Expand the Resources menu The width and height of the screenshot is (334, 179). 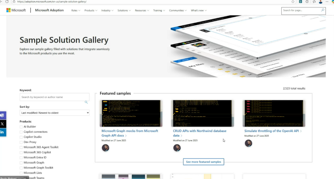142,10
